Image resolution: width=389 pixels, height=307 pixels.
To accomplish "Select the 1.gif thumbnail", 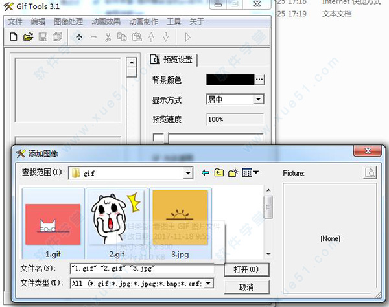I will tap(53, 223).
